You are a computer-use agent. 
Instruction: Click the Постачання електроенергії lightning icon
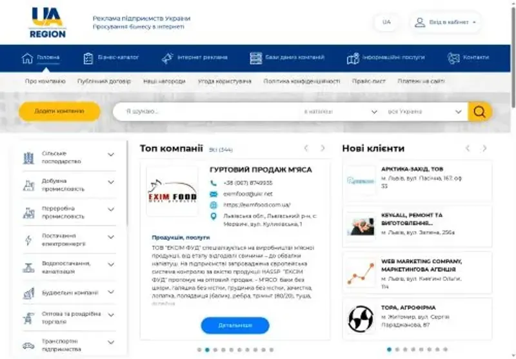[x=28, y=240]
